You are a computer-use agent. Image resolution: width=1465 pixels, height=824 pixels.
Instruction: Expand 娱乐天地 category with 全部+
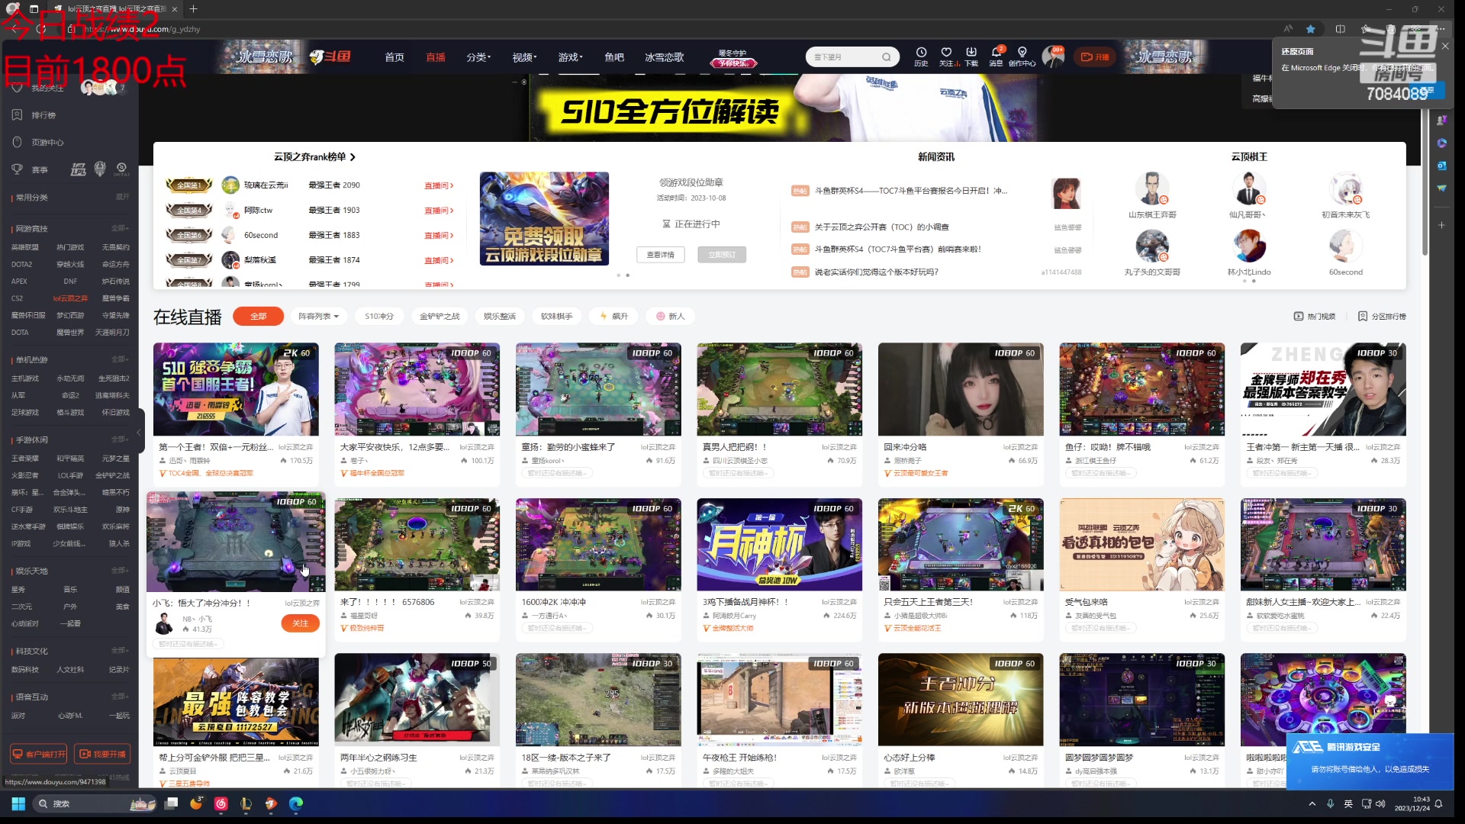[x=120, y=571]
